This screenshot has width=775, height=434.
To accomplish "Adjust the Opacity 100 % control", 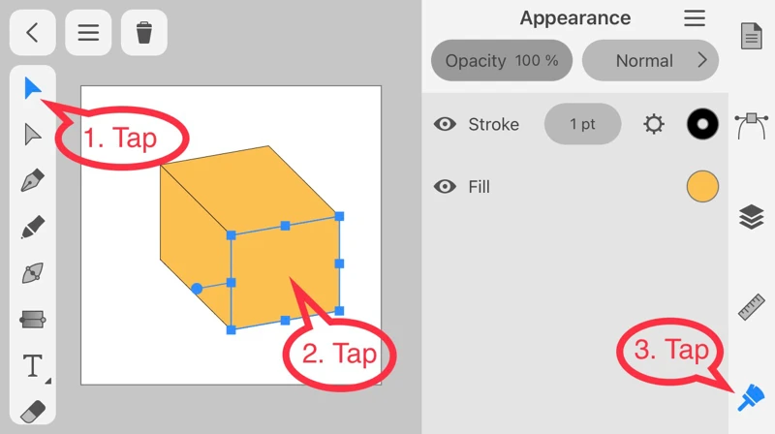I will tap(502, 60).
